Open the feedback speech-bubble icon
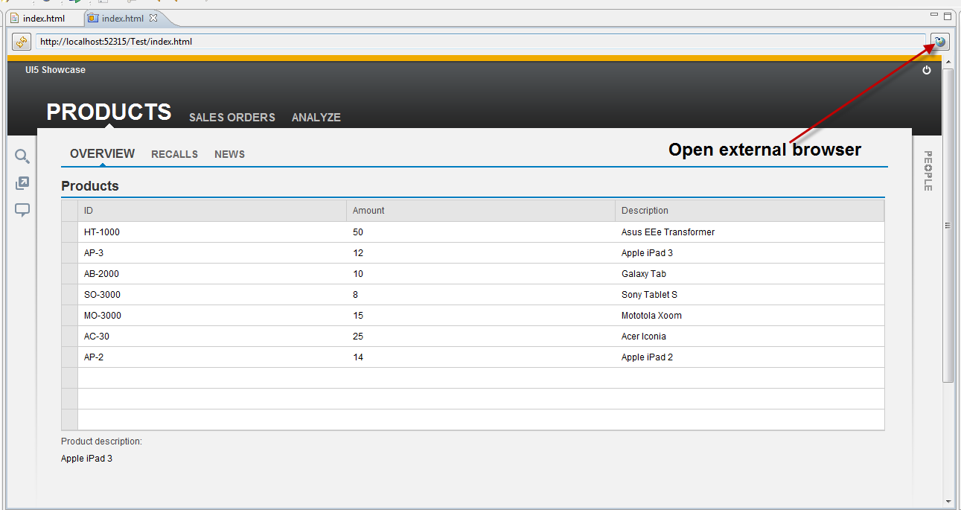The image size is (961, 510). 22,210
